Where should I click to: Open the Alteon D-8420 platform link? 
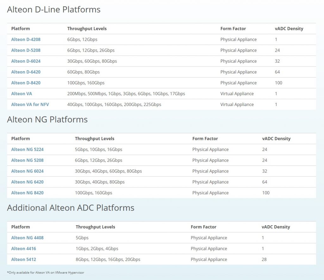(26, 83)
